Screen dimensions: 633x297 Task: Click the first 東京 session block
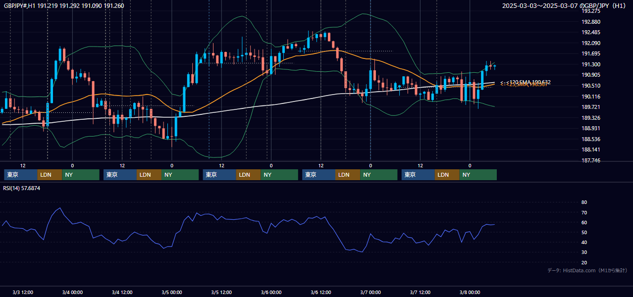pyautogui.click(x=21, y=175)
